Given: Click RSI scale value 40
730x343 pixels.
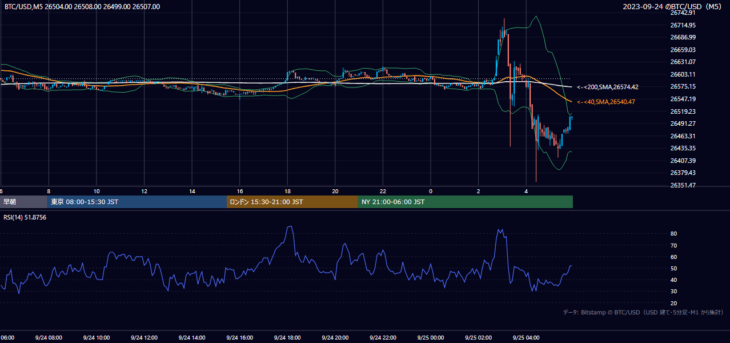Looking at the screenshot, I should 673,280.
